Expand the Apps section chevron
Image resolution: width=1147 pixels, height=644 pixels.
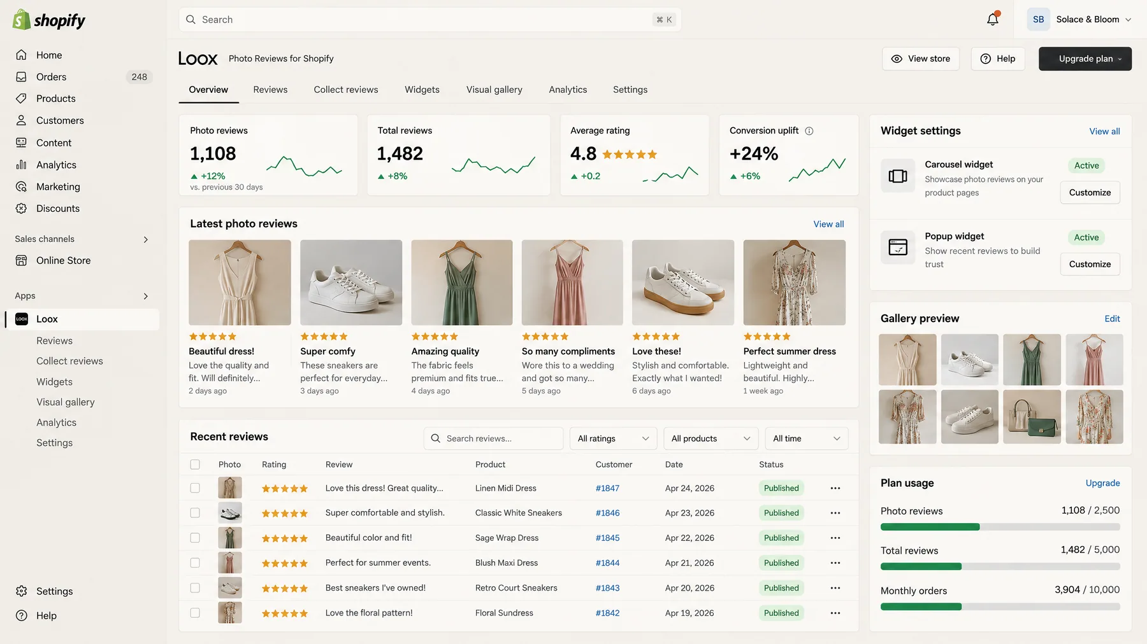[146, 297]
